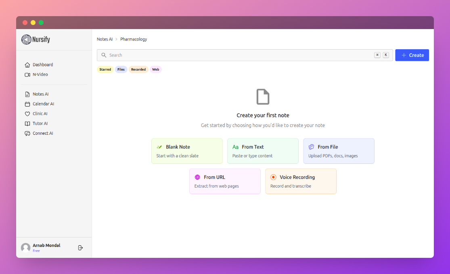Viewport: 450px width, 274px height.
Task: Select Voice Recording to record and transcribe
Action: pyautogui.click(x=301, y=181)
